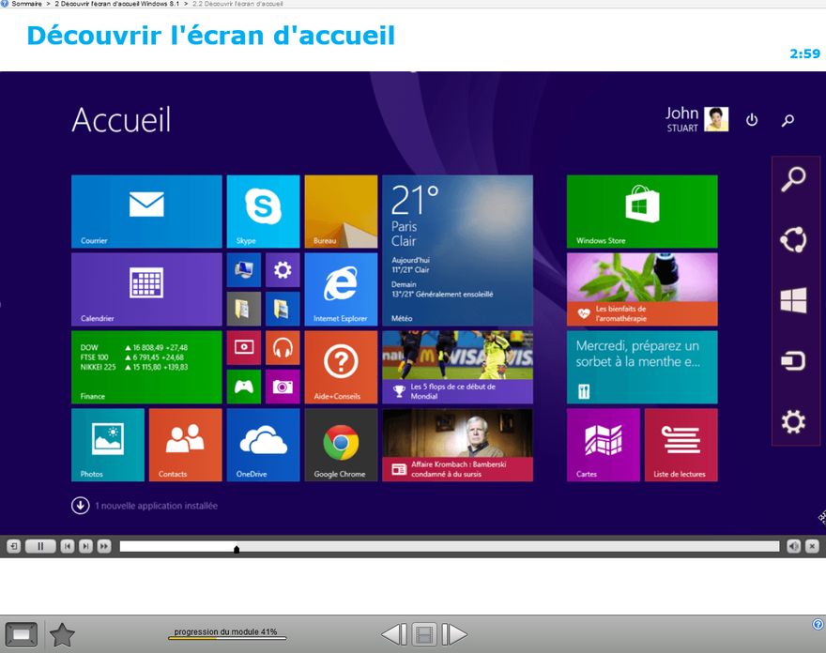Screen dimensions: 826x653
Task: Open the Settings gear charm
Action: click(x=793, y=422)
